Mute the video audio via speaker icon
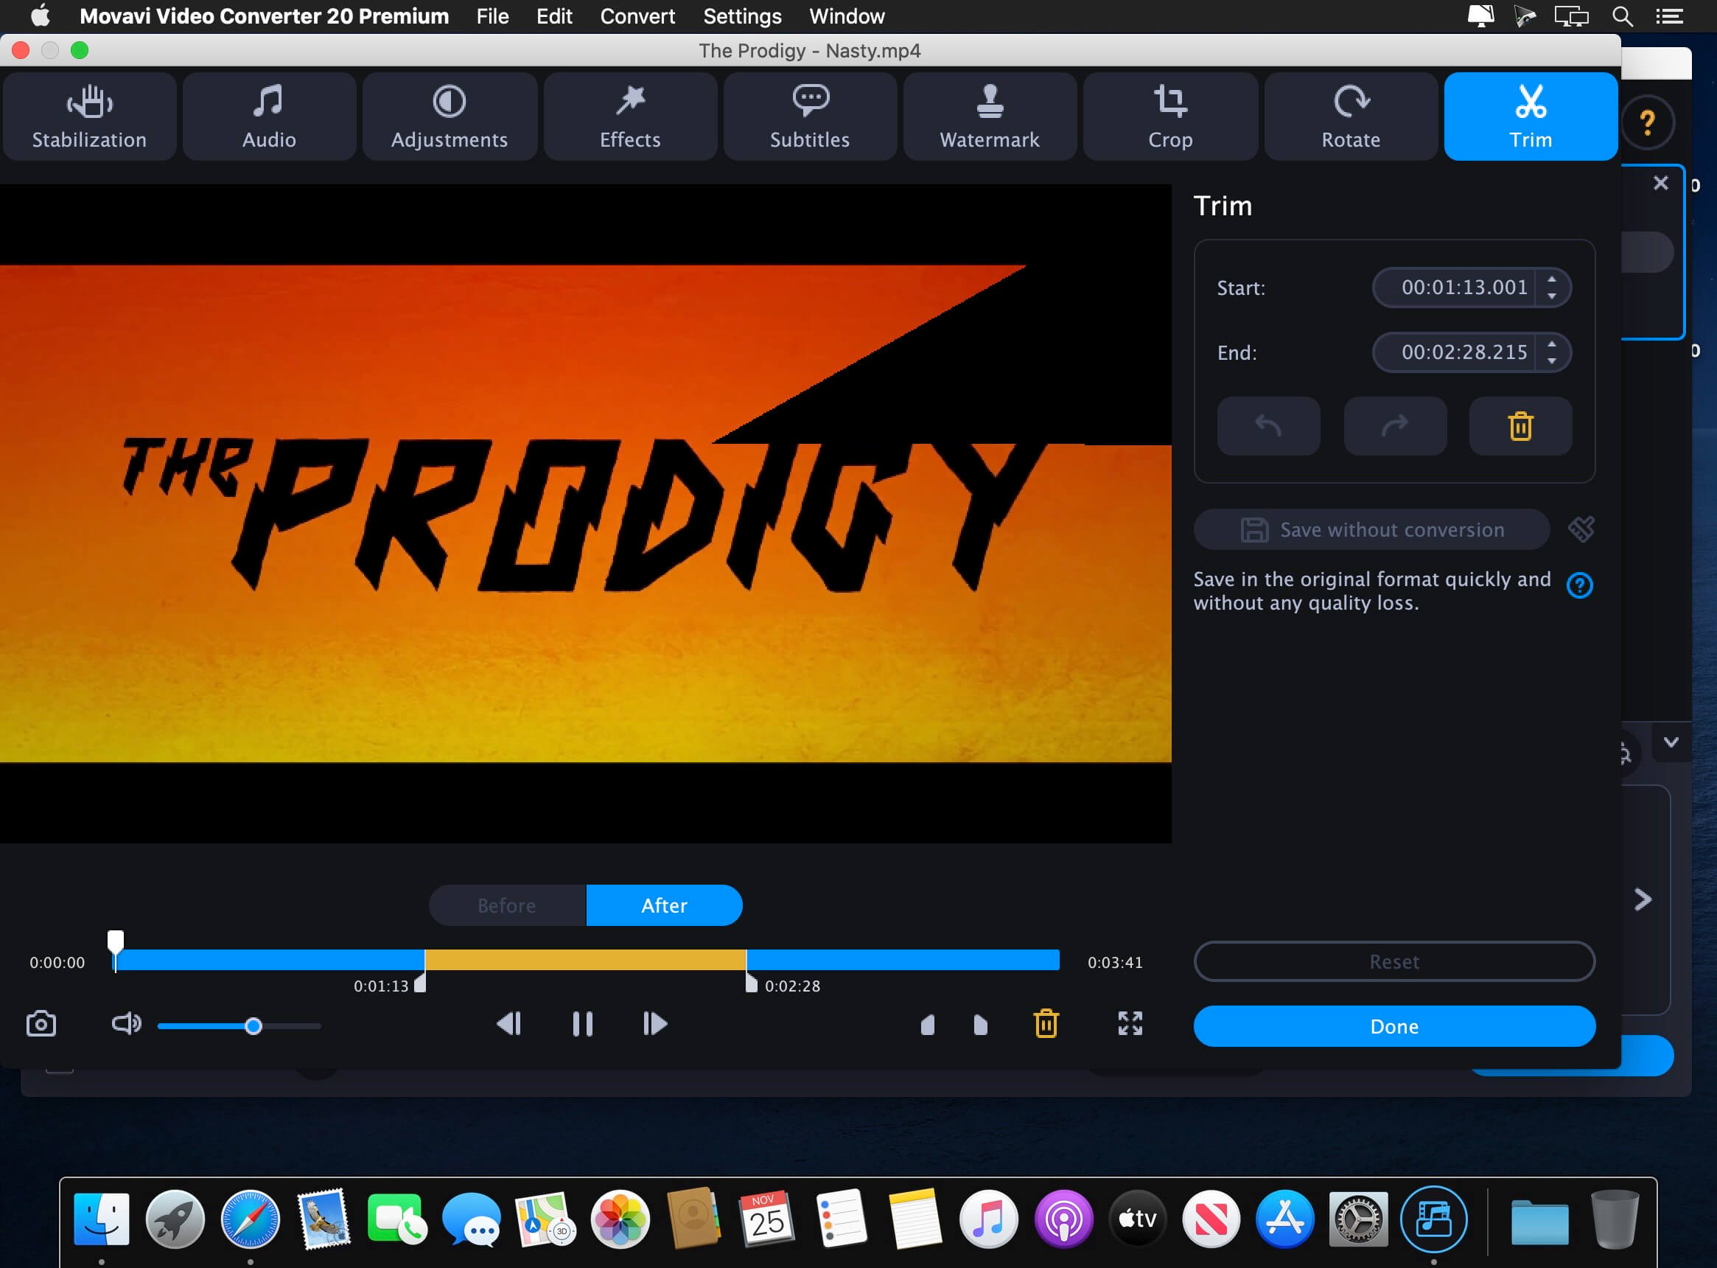The height and width of the screenshot is (1268, 1717). tap(127, 1024)
